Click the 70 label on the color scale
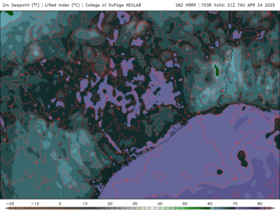The height and width of the screenshot is (210, 280). coord(235,204)
